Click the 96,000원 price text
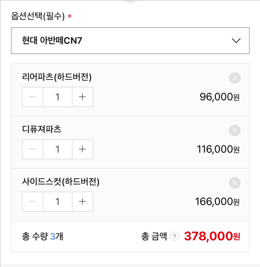Image resolution: width=260 pixels, height=267 pixels. point(219,97)
